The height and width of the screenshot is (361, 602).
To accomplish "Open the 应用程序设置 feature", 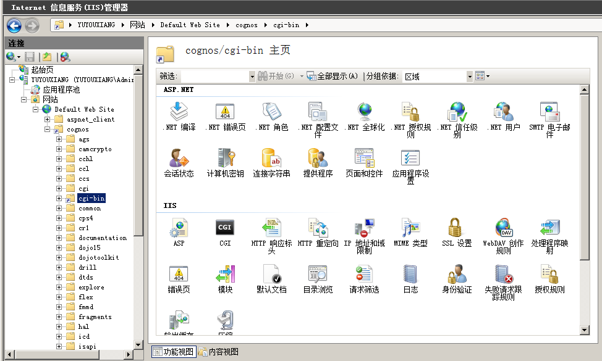I will [x=411, y=167].
